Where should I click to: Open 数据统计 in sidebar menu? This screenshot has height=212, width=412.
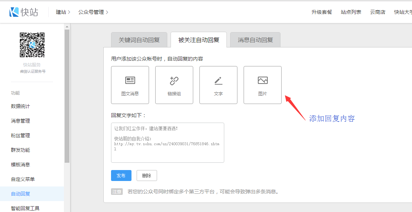[x=20, y=106]
